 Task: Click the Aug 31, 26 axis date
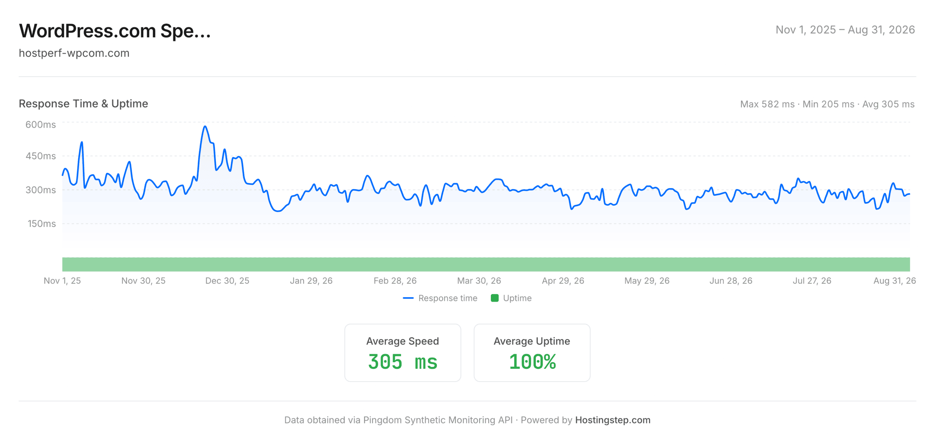pyautogui.click(x=895, y=280)
